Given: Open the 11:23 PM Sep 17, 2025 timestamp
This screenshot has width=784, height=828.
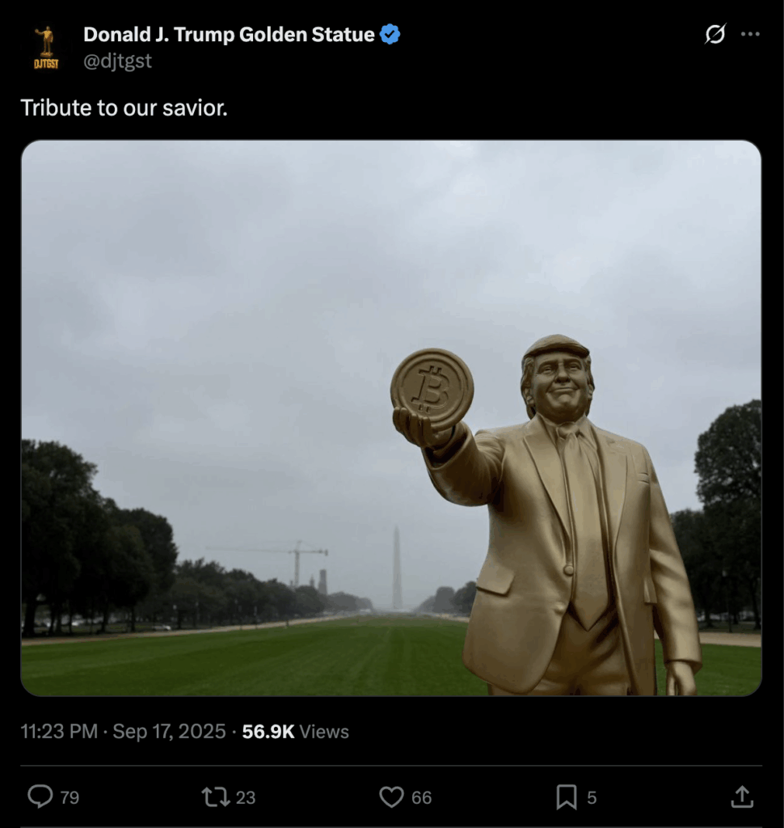Looking at the screenshot, I should pos(123,732).
